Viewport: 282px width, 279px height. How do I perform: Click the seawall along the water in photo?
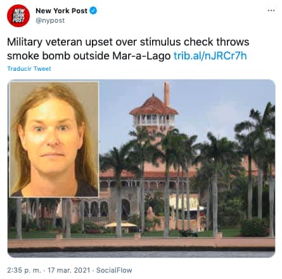pyautogui.click(x=141, y=244)
